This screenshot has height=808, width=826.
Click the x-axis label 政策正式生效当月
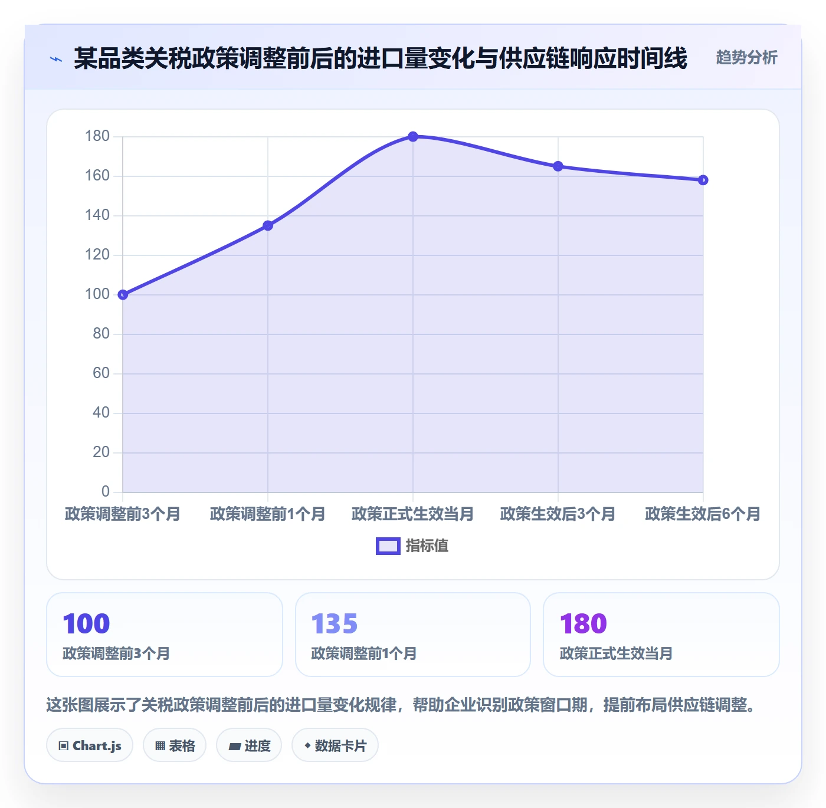[413, 514]
